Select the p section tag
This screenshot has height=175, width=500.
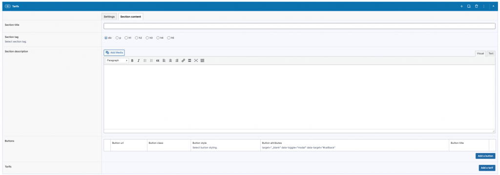point(117,38)
